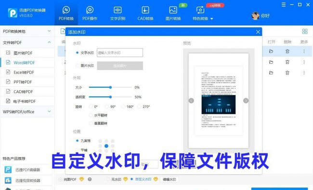The image size is (313, 190).
Task: Select Word转PDF in sidebar
Action: pos(27,62)
